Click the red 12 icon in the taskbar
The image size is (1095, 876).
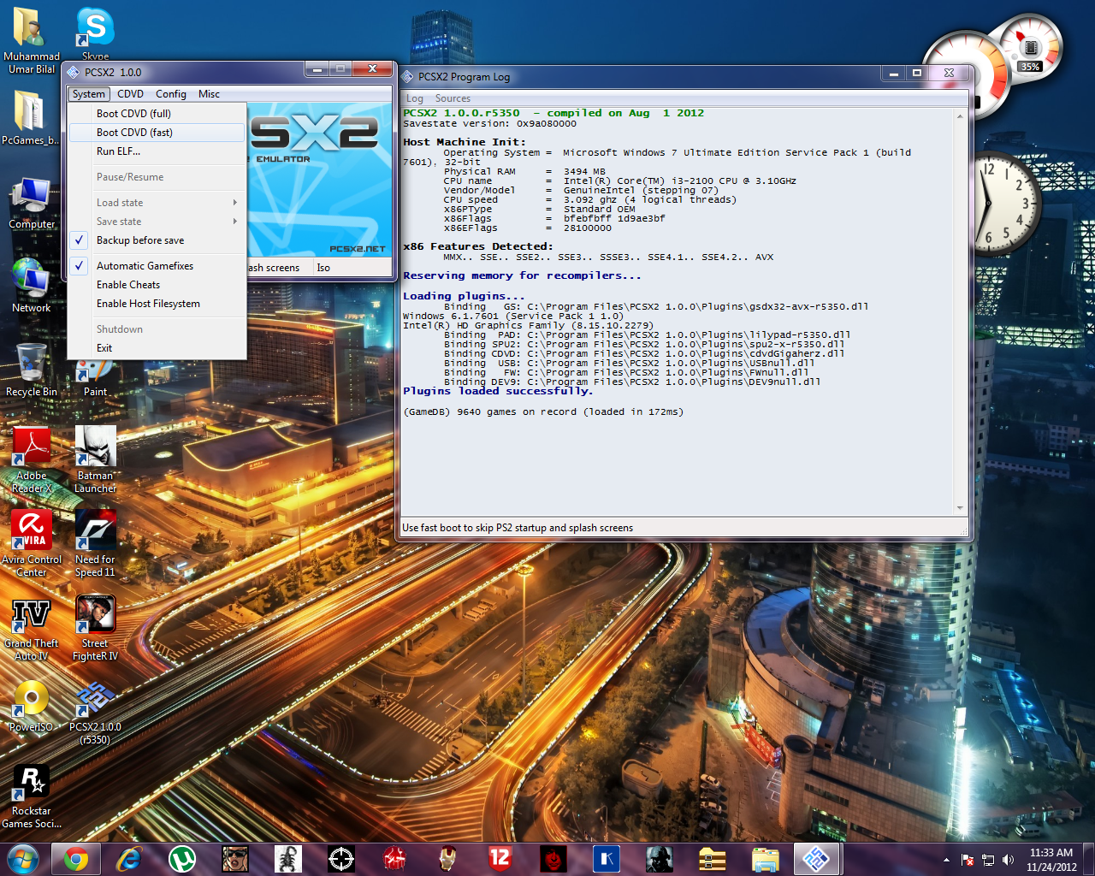pos(500,858)
